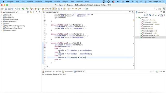Open the Run button dropdown arrow

click(25, 9)
